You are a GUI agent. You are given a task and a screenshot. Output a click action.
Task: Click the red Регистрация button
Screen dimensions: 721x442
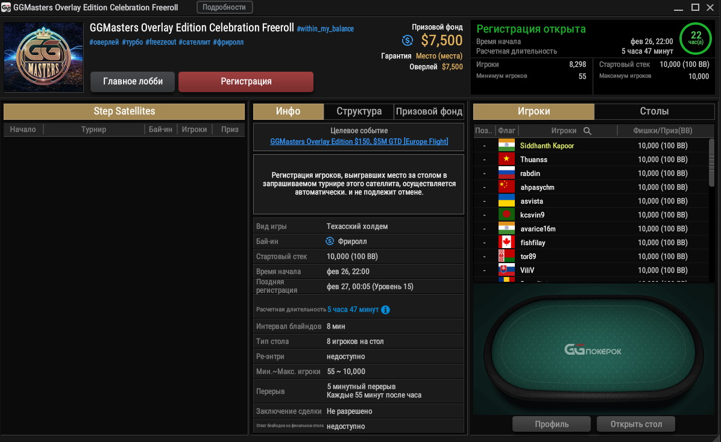tap(246, 82)
